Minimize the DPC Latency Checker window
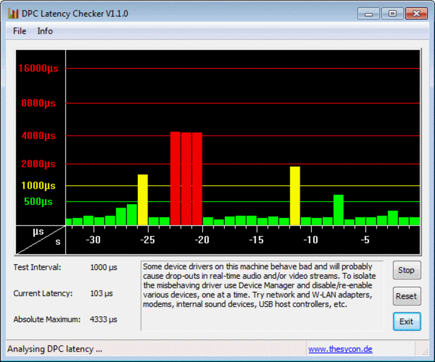Viewport: 435px width, 362px height. coord(369,13)
